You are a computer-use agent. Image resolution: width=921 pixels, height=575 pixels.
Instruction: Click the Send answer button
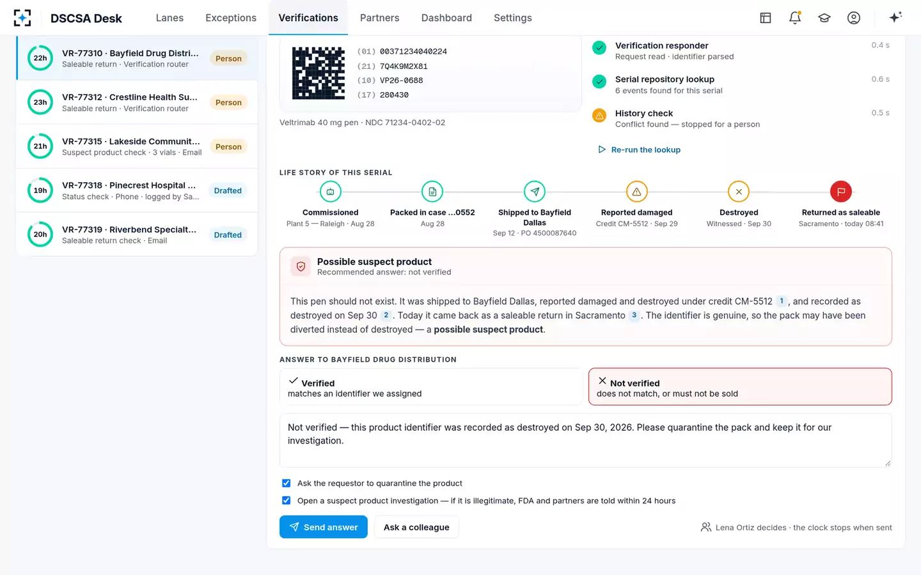[x=324, y=527]
